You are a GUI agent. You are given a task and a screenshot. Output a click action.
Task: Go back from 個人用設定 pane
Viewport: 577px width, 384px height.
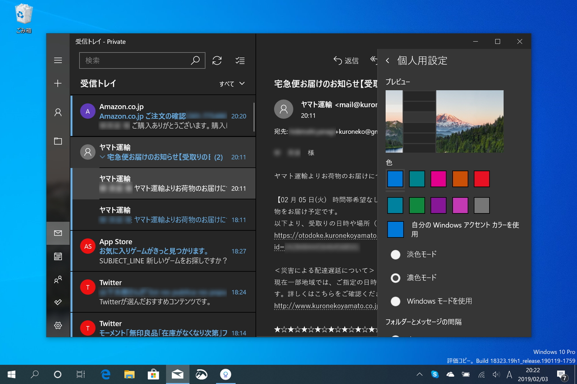(387, 60)
